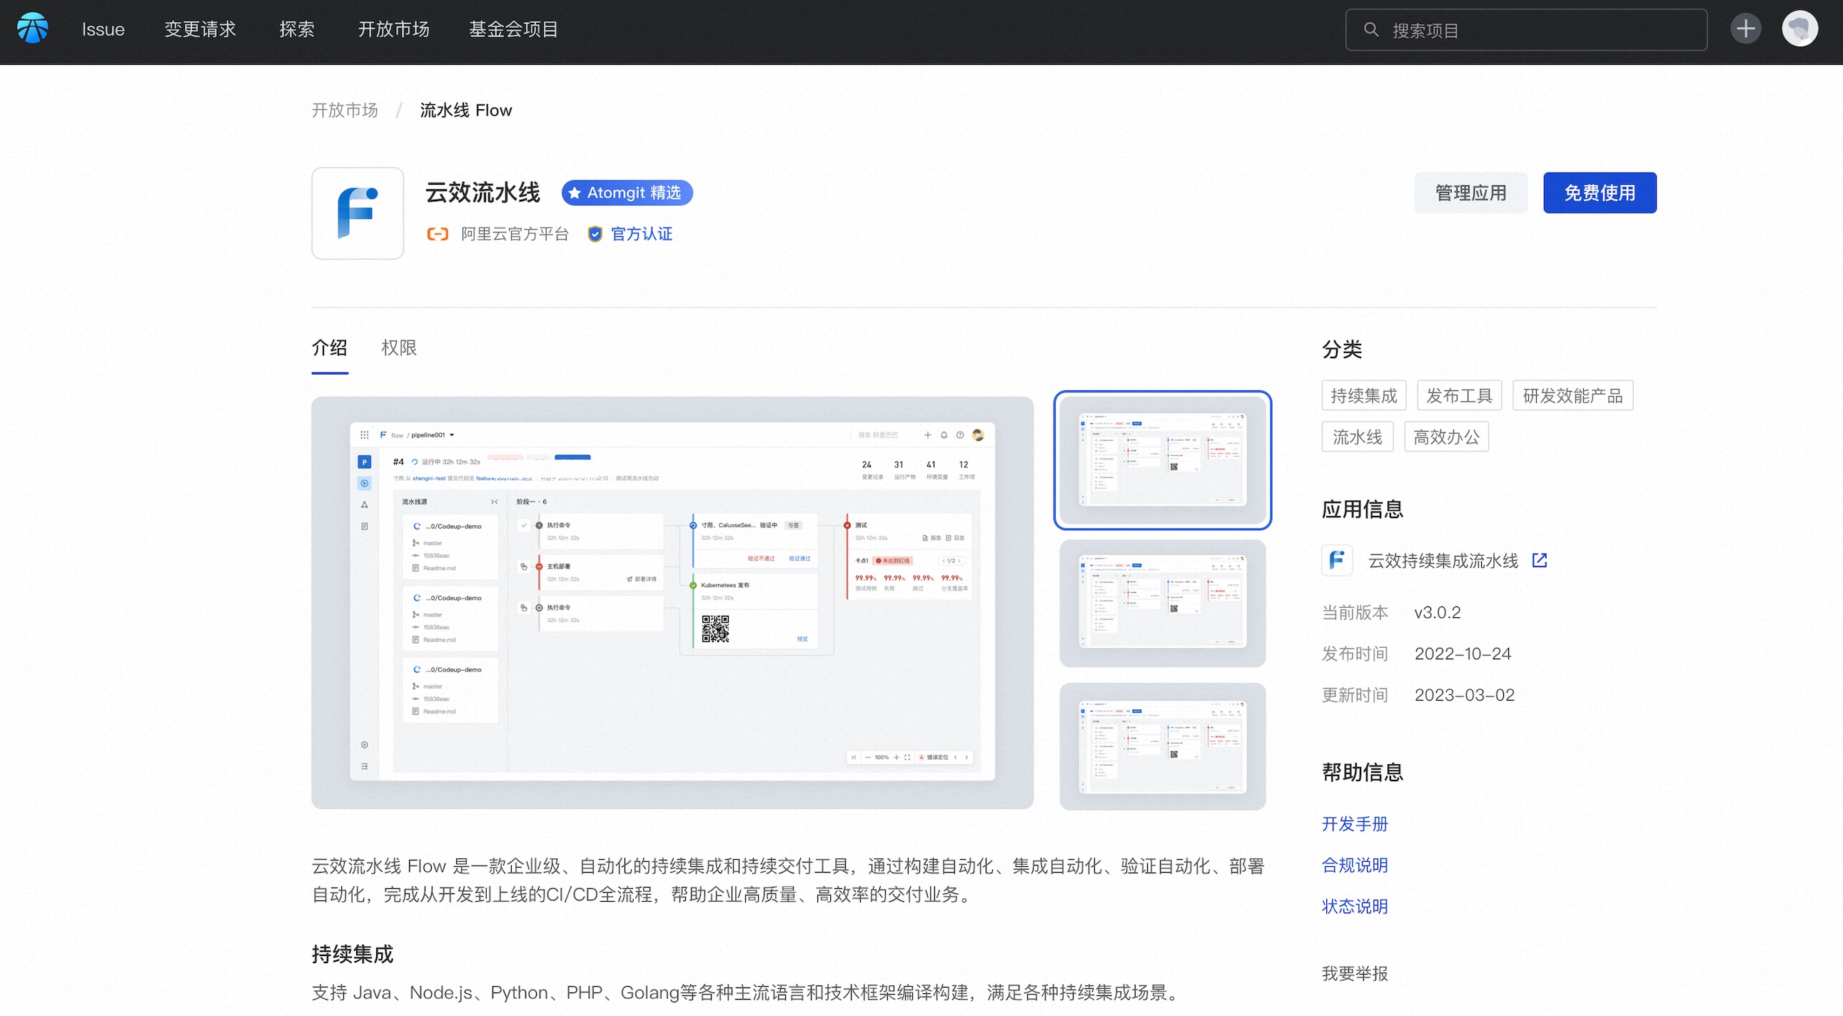Viewport: 1843px width, 1016px height.
Task: Select the first highlighted screenshot thumbnail
Action: click(x=1163, y=460)
